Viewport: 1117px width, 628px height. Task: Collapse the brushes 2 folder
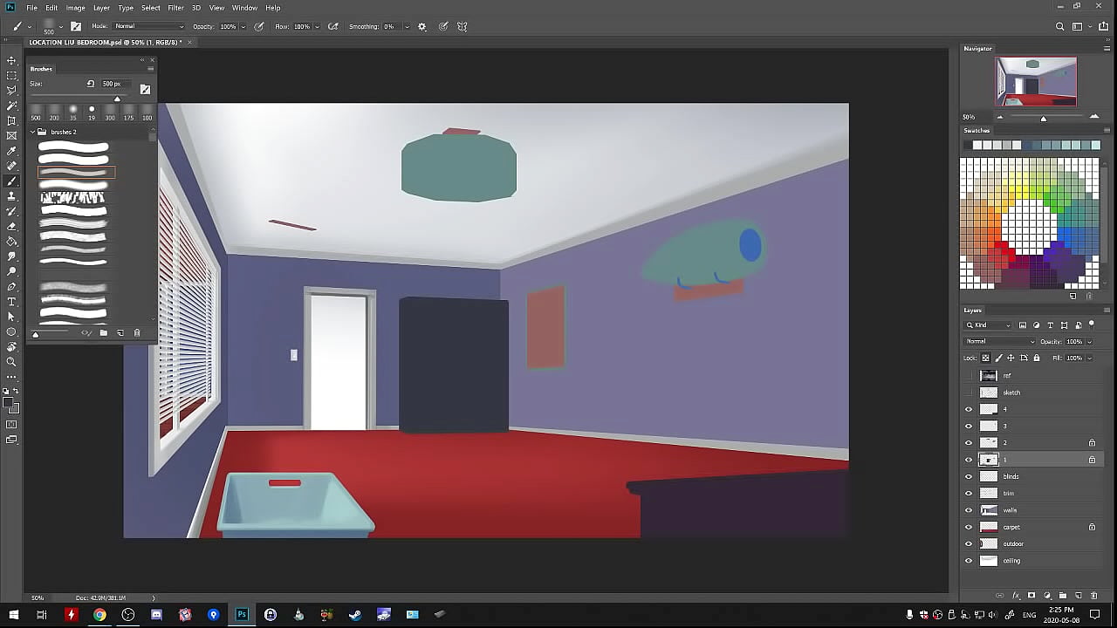click(x=33, y=132)
